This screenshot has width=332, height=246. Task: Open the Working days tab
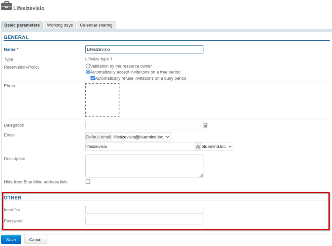[x=60, y=25]
